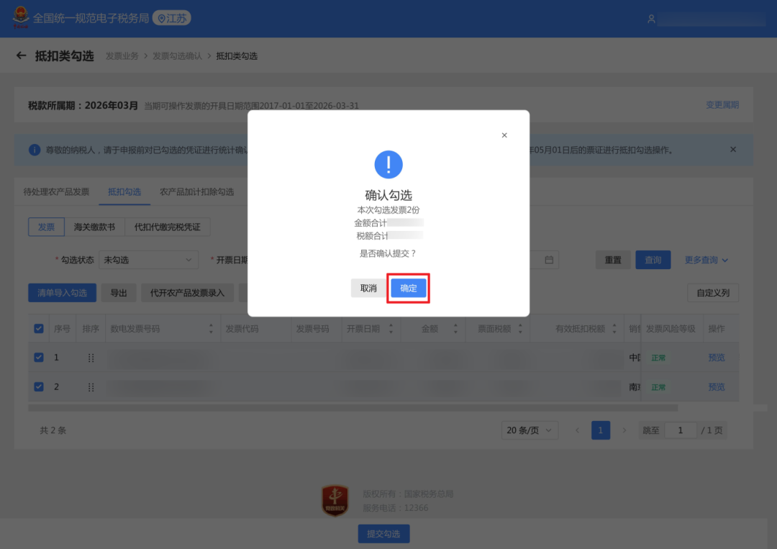This screenshot has height=549, width=777.
Task: Uncheck the checkbox for row 2
Action: (39, 386)
